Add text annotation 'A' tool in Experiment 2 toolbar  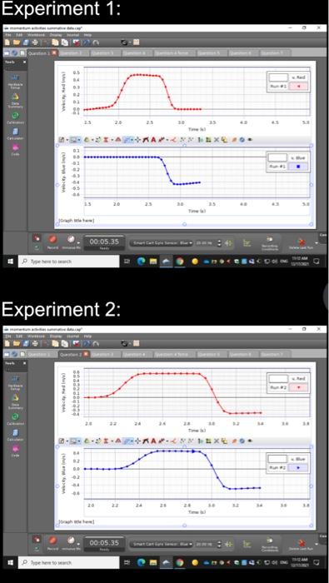[153, 441]
